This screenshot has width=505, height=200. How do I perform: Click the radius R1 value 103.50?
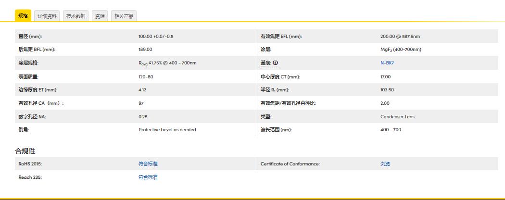click(387, 90)
